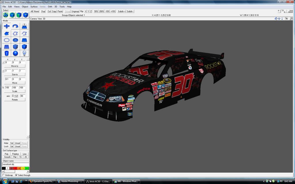Toggle the Y rotation axis button

(14, 96)
